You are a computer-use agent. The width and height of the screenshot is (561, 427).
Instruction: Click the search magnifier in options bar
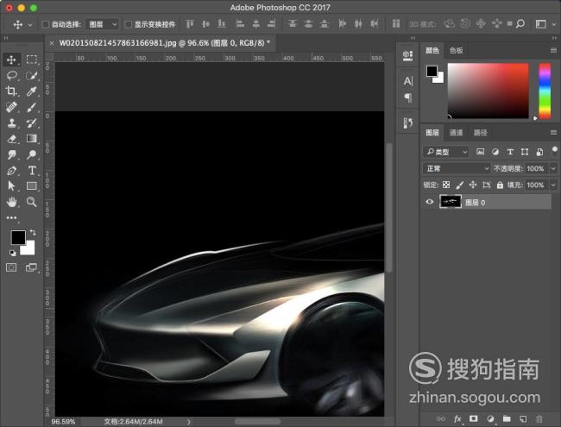click(520, 24)
